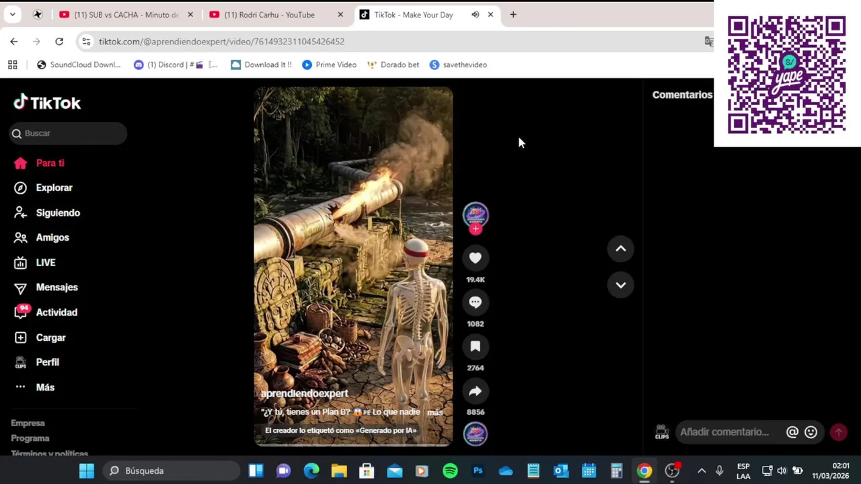Close the Rodri Carhu YouTube tab
This screenshot has width=861, height=484.
[340, 15]
